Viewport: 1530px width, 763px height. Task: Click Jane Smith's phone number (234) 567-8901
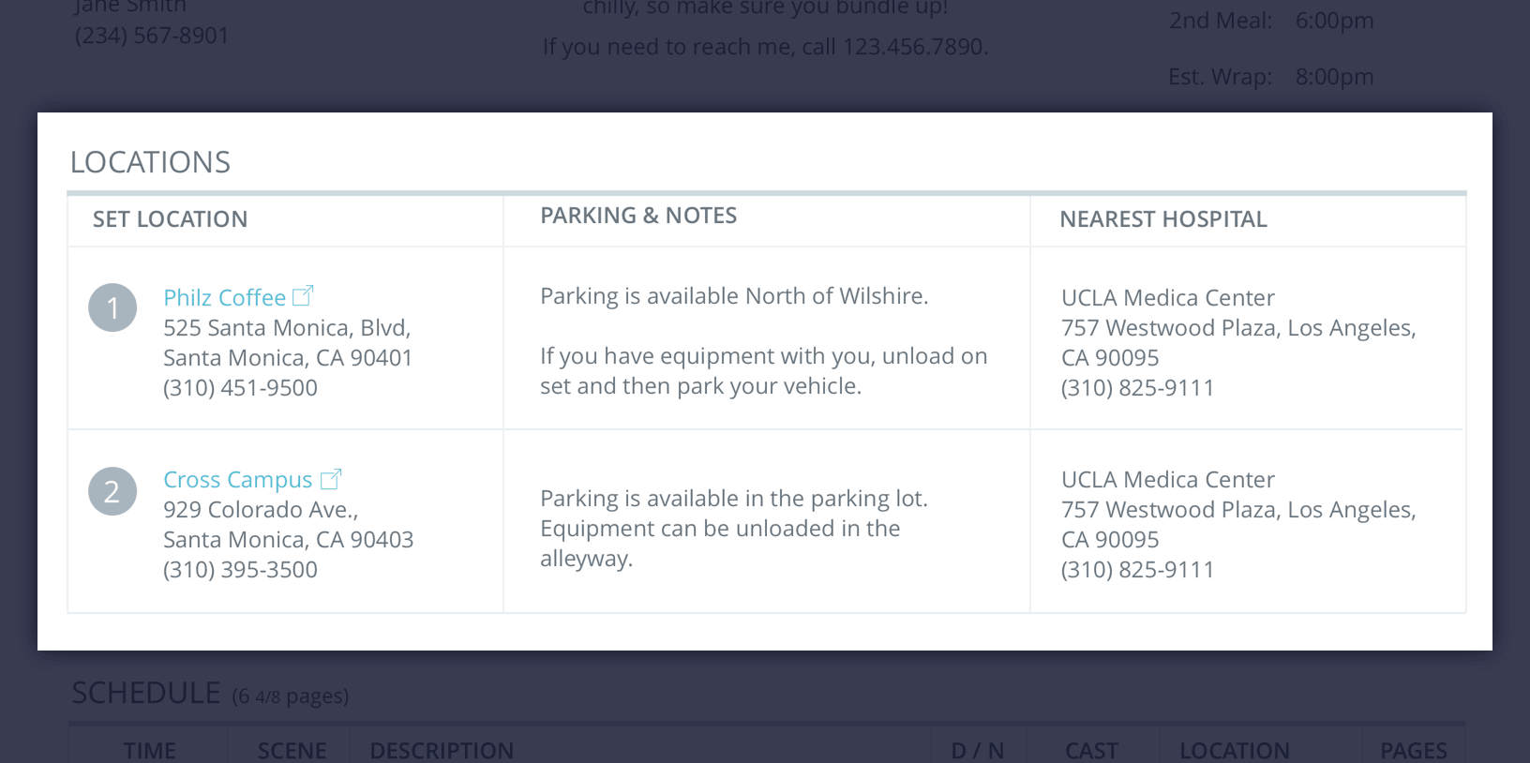152,36
